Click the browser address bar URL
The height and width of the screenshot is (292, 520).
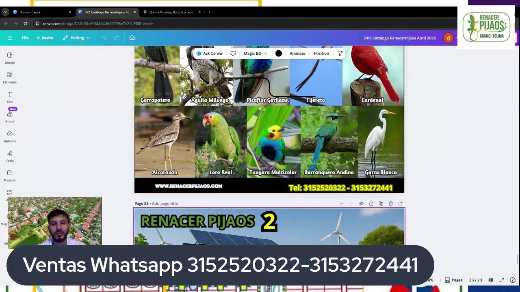(98, 24)
